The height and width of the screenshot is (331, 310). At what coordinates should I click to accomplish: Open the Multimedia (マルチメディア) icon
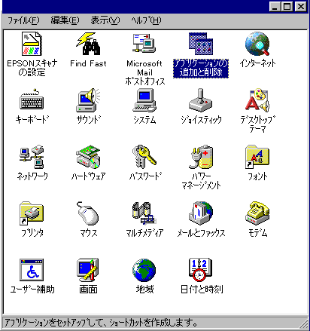pos(144,213)
